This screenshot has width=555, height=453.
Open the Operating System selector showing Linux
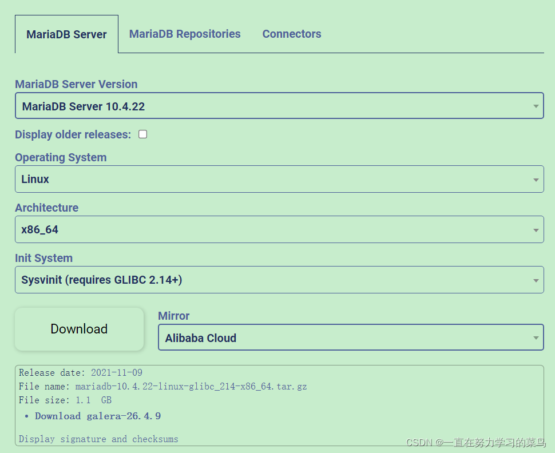click(x=279, y=179)
